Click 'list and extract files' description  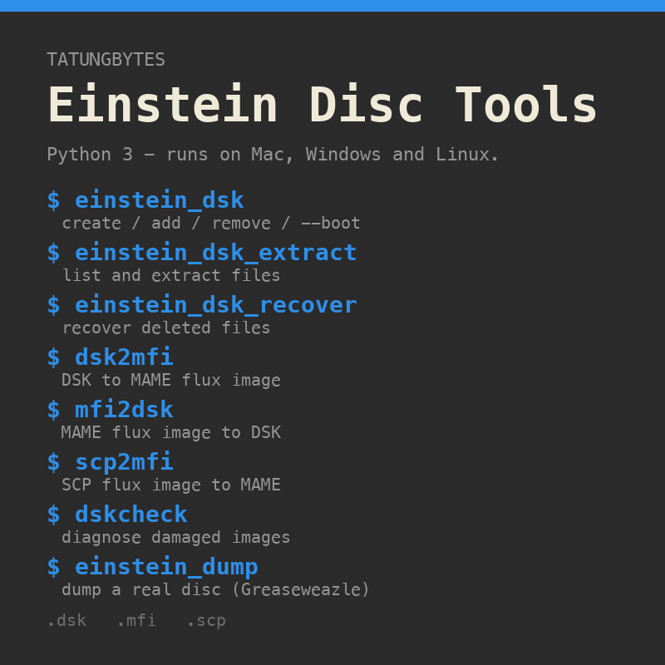(171, 276)
